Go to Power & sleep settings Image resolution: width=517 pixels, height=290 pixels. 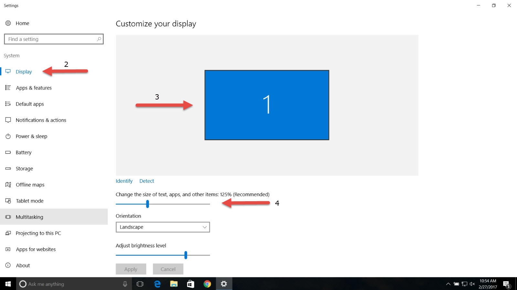[x=31, y=136]
